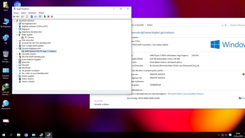Open taskbar search magnifier
Viewport: 245px width, 138px height.
pyautogui.click(x=11, y=135)
